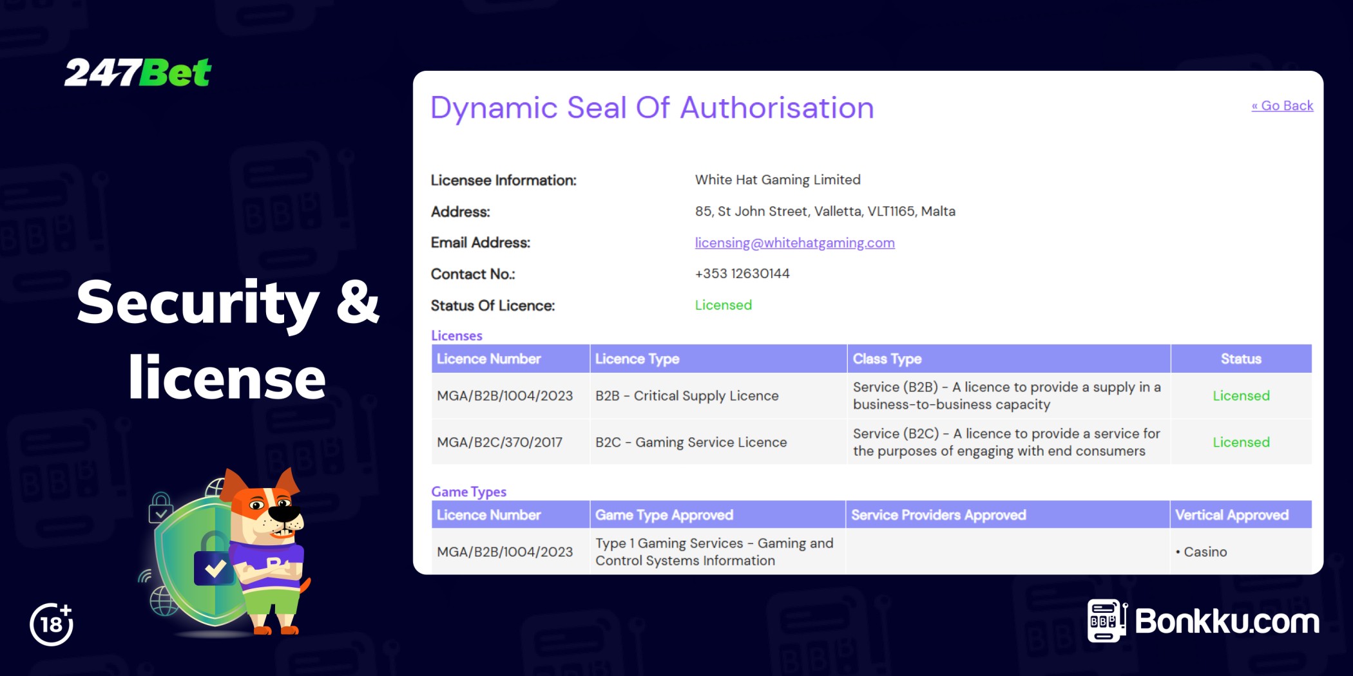Screen dimensions: 1353x676
Task: Select licence number MGA/B2C/370/2017
Action: click(x=499, y=442)
